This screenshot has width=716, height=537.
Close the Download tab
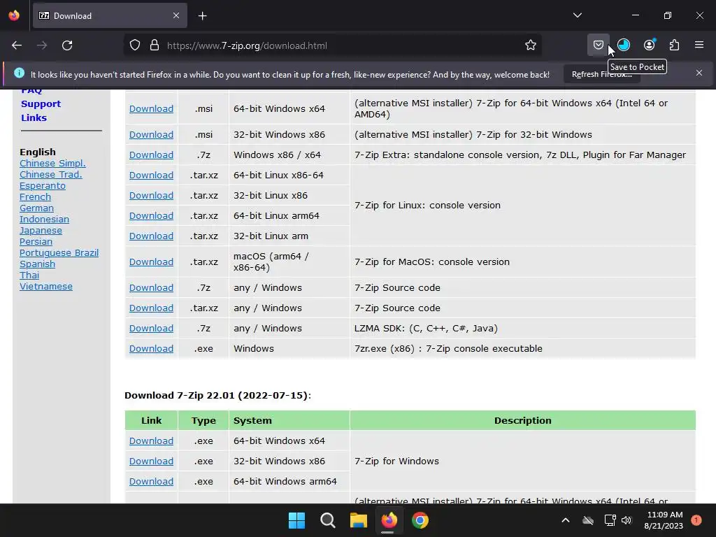coord(176,15)
